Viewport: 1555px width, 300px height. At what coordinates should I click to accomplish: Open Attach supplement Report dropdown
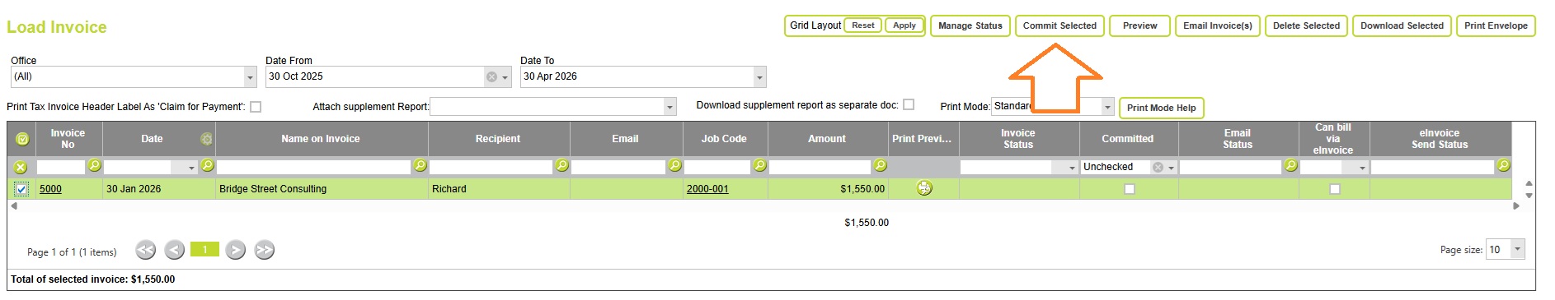click(670, 107)
